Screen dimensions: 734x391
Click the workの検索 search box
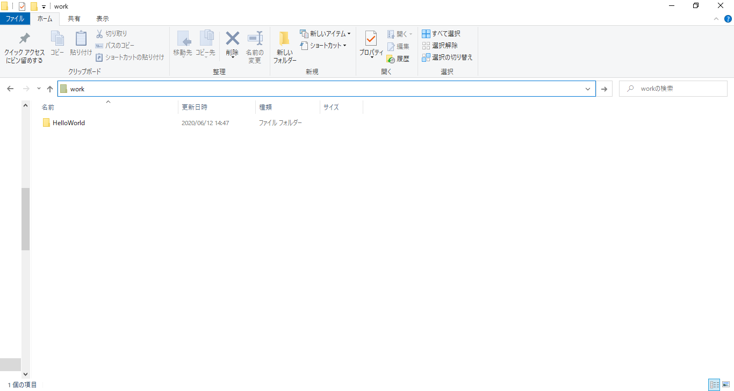coord(673,89)
